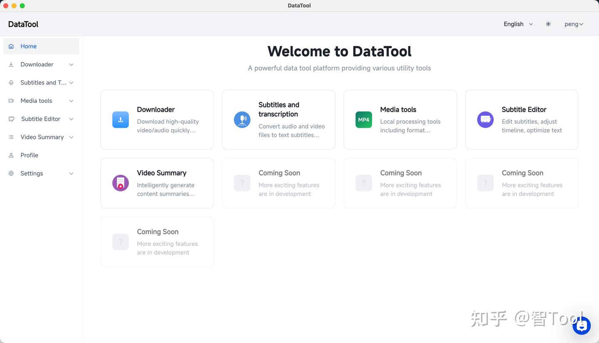The image size is (599, 343).
Task: Open the peng user account menu
Action: (x=574, y=24)
